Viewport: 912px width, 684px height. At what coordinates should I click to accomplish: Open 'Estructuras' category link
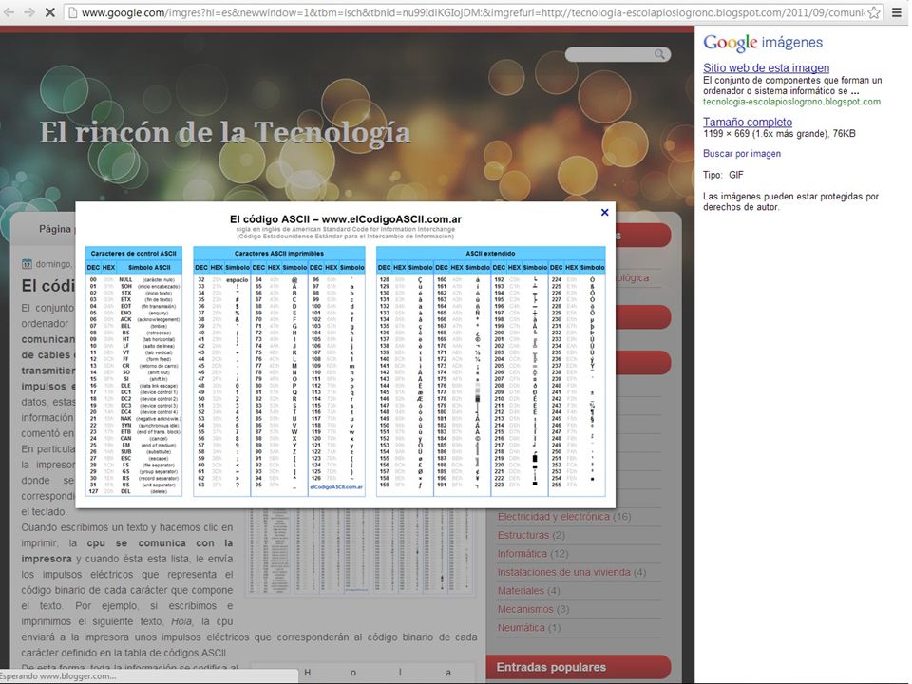pos(522,535)
